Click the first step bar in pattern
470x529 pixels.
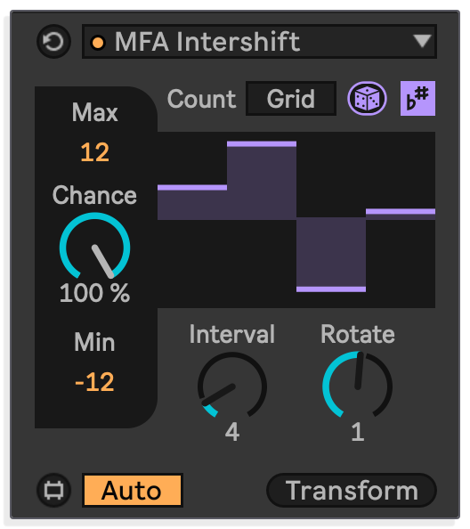(x=192, y=202)
